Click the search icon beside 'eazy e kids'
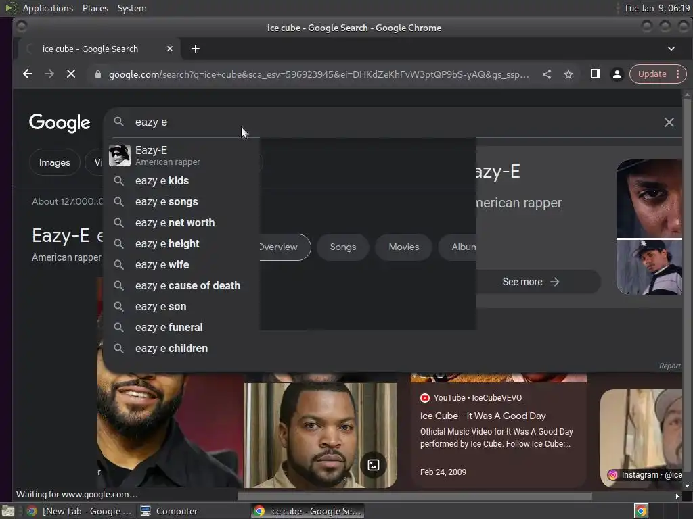The image size is (693, 519). 118,180
